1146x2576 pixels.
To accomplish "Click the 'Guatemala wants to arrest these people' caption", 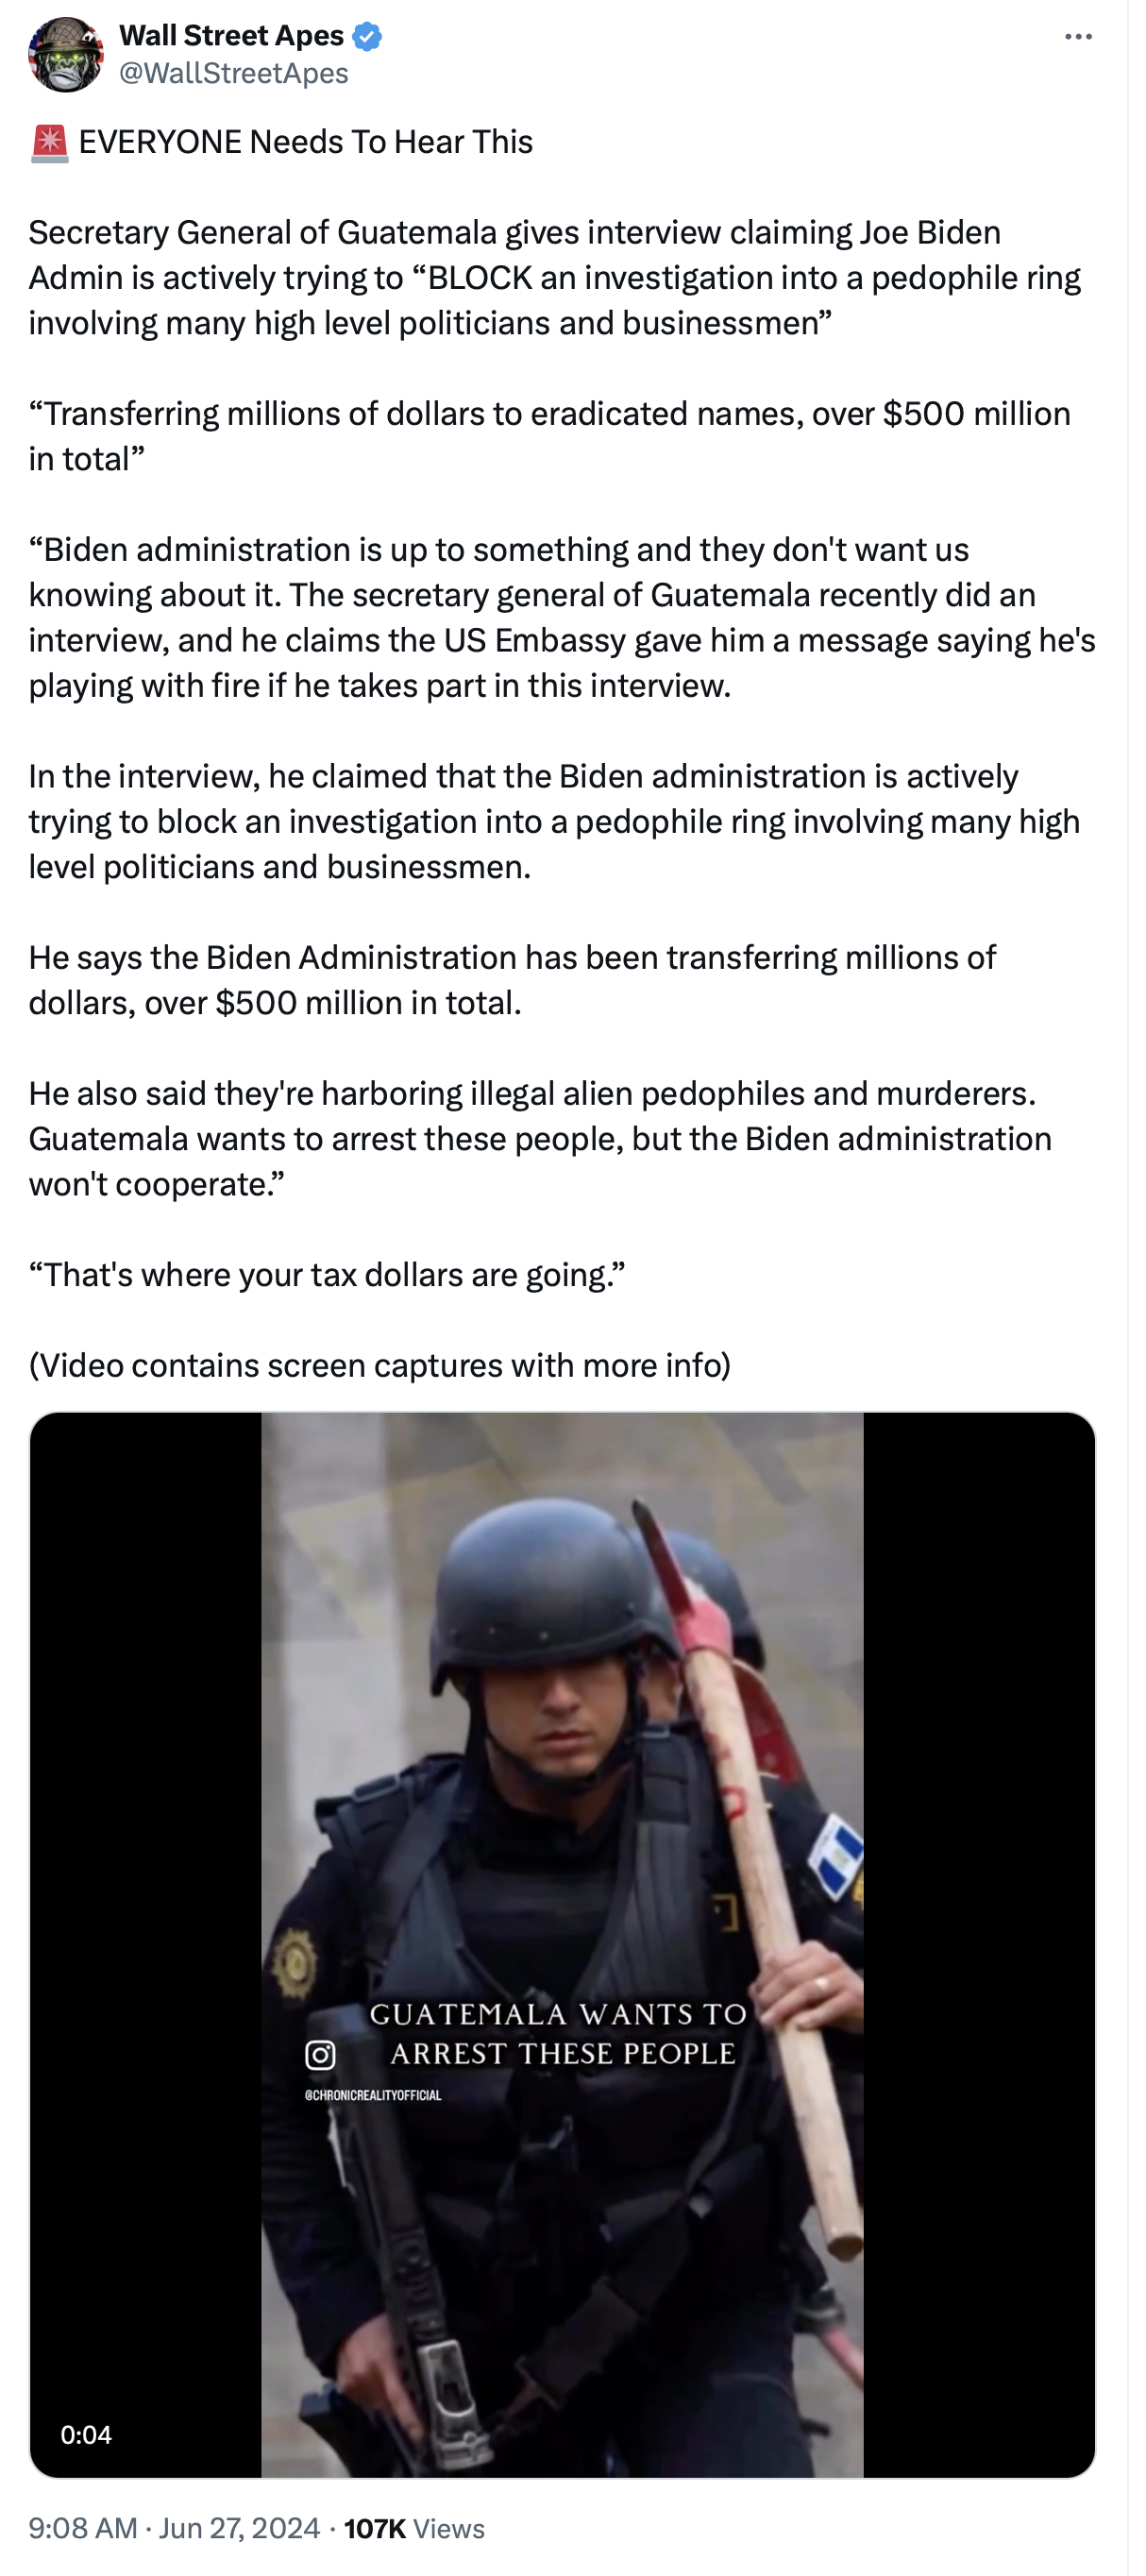I will pyautogui.click(x=560, y=2034).
